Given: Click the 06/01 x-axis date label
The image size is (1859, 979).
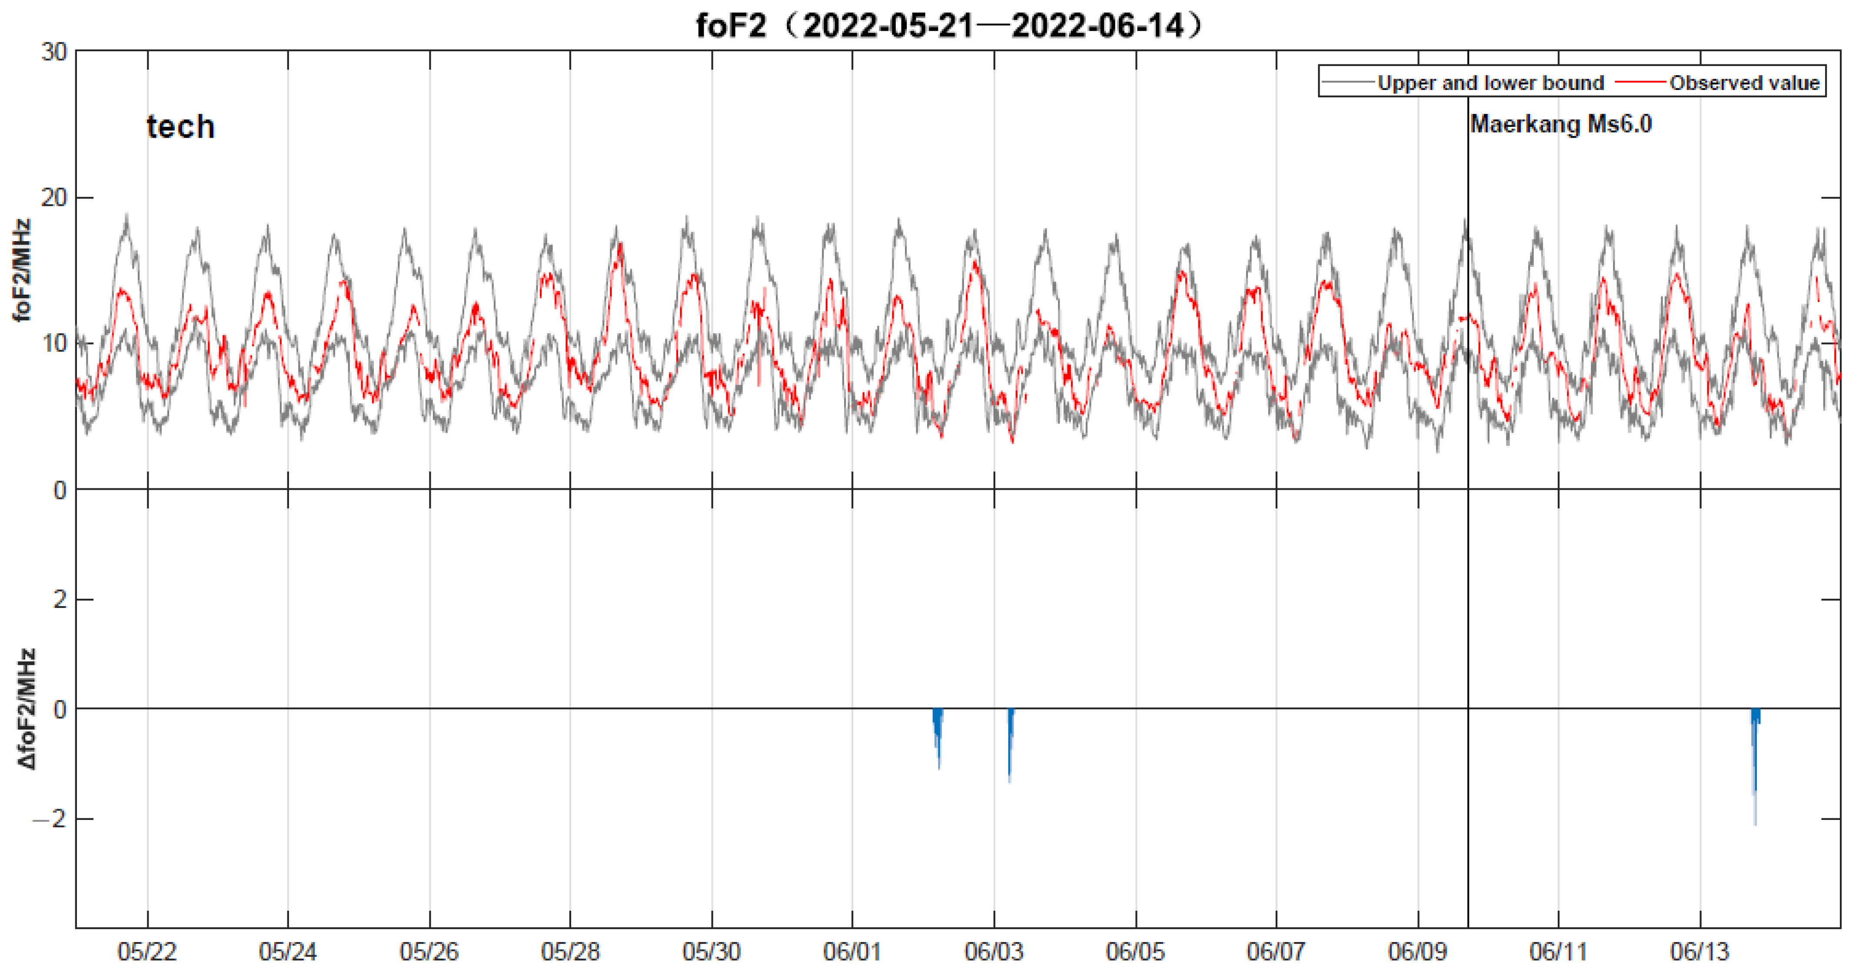Looking at the screenshot, I should [852, 952].
